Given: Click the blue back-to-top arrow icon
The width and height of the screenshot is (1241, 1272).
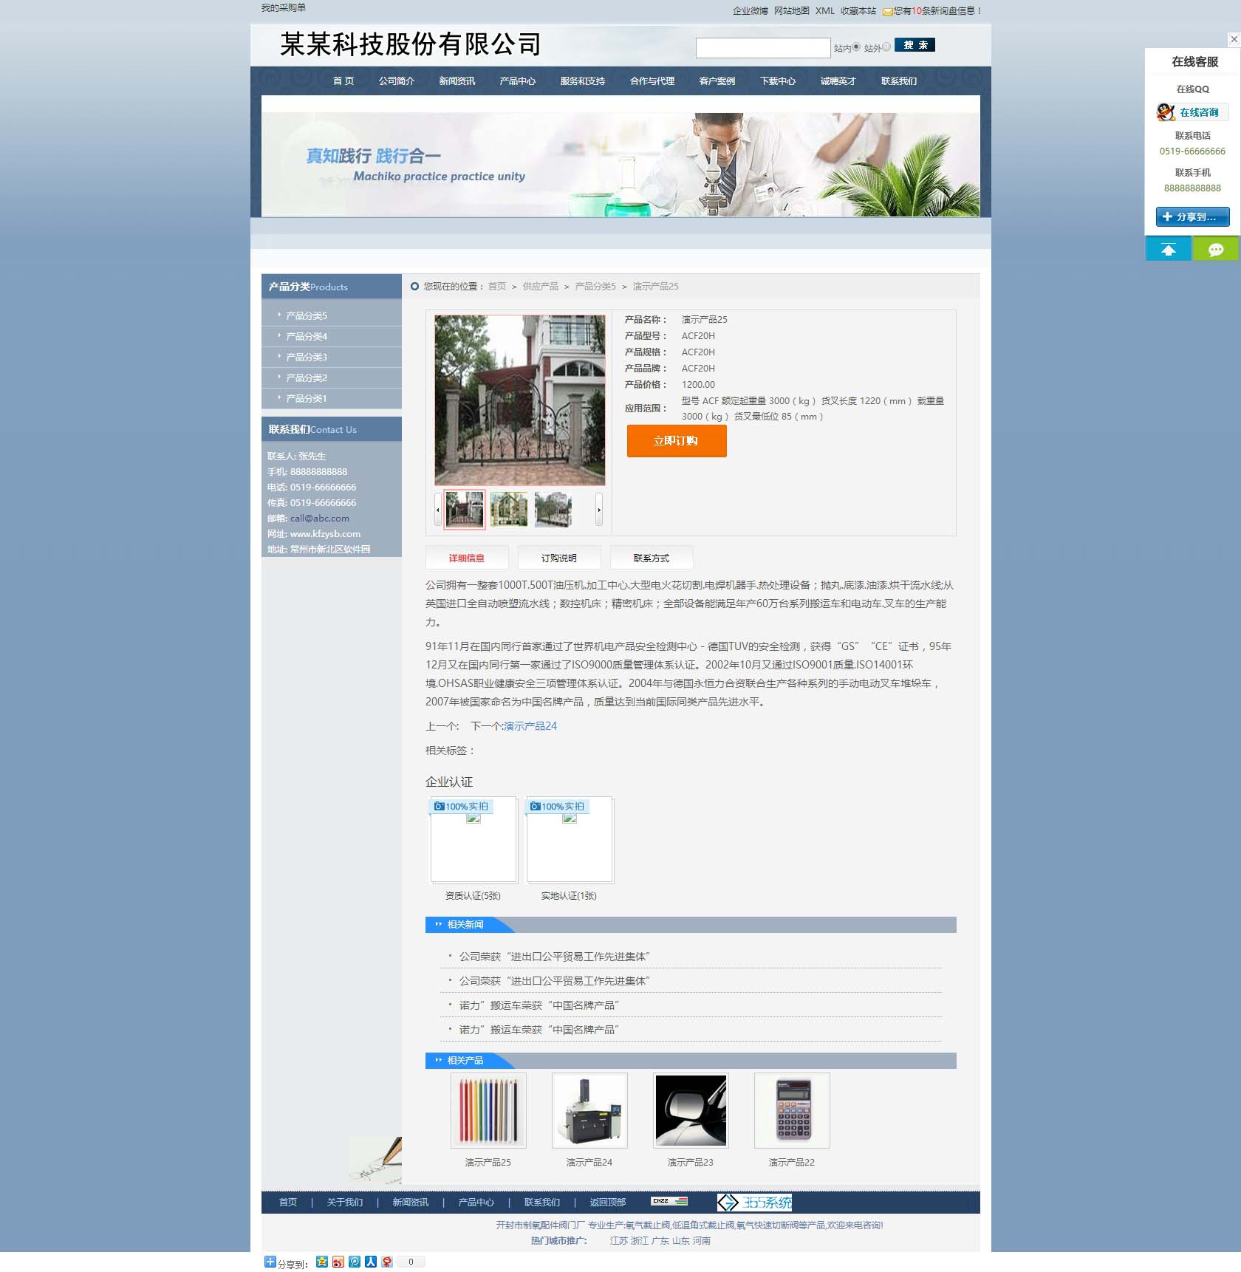Looking at the screenshot, I should [x=1168, y=250].
